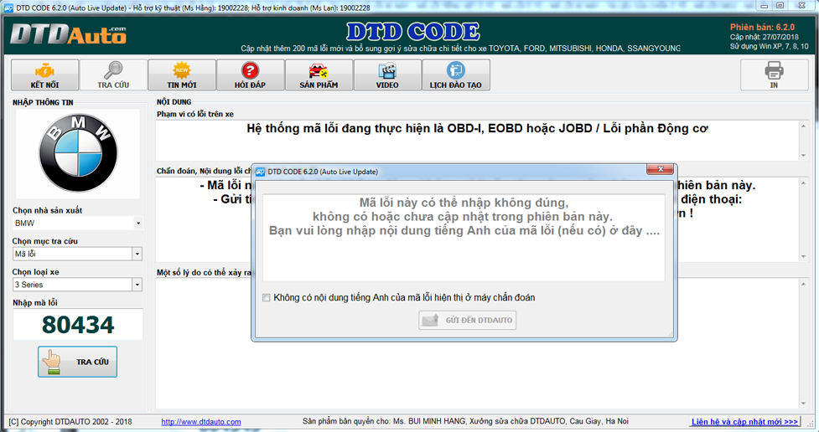The width and height of the screenshot is (819, 432).
Task: Click the English error content text area in dialog
Action: [x=464, y=238]
